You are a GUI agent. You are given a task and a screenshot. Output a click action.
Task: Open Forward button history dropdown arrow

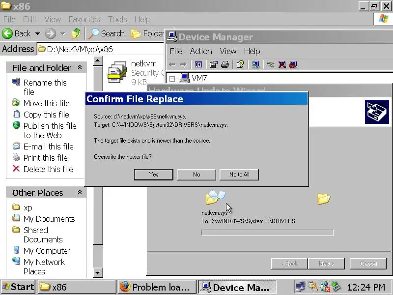(63, 33)
